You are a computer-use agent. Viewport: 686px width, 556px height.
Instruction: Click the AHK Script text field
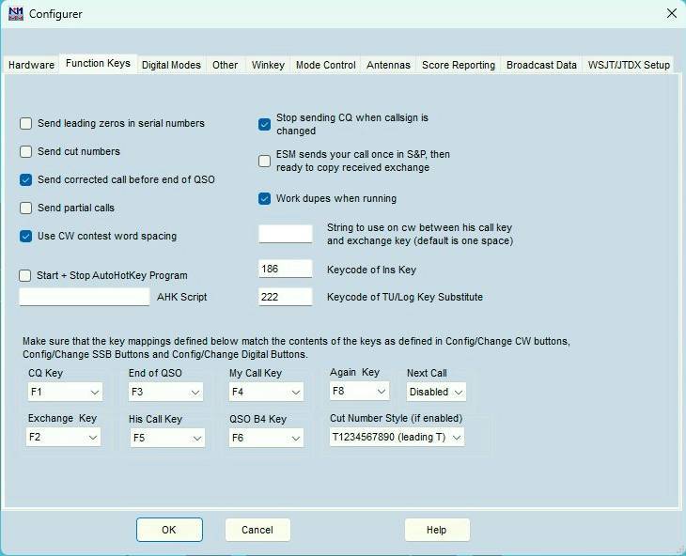point(85,297)
